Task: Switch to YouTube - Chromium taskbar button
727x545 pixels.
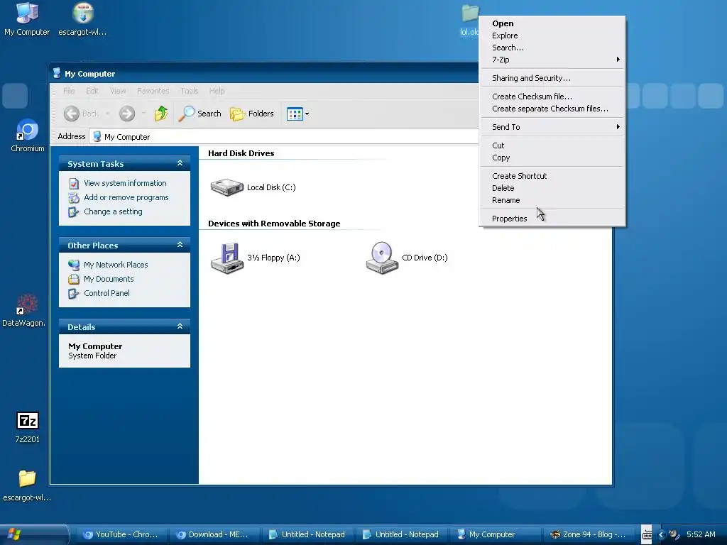Action: (x=121, y=534)
